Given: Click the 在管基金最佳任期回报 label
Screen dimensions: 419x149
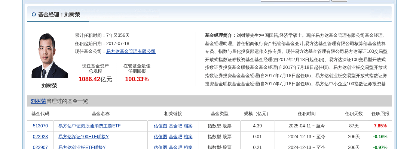Looking at the screenshot, I should tap(137, 69).
